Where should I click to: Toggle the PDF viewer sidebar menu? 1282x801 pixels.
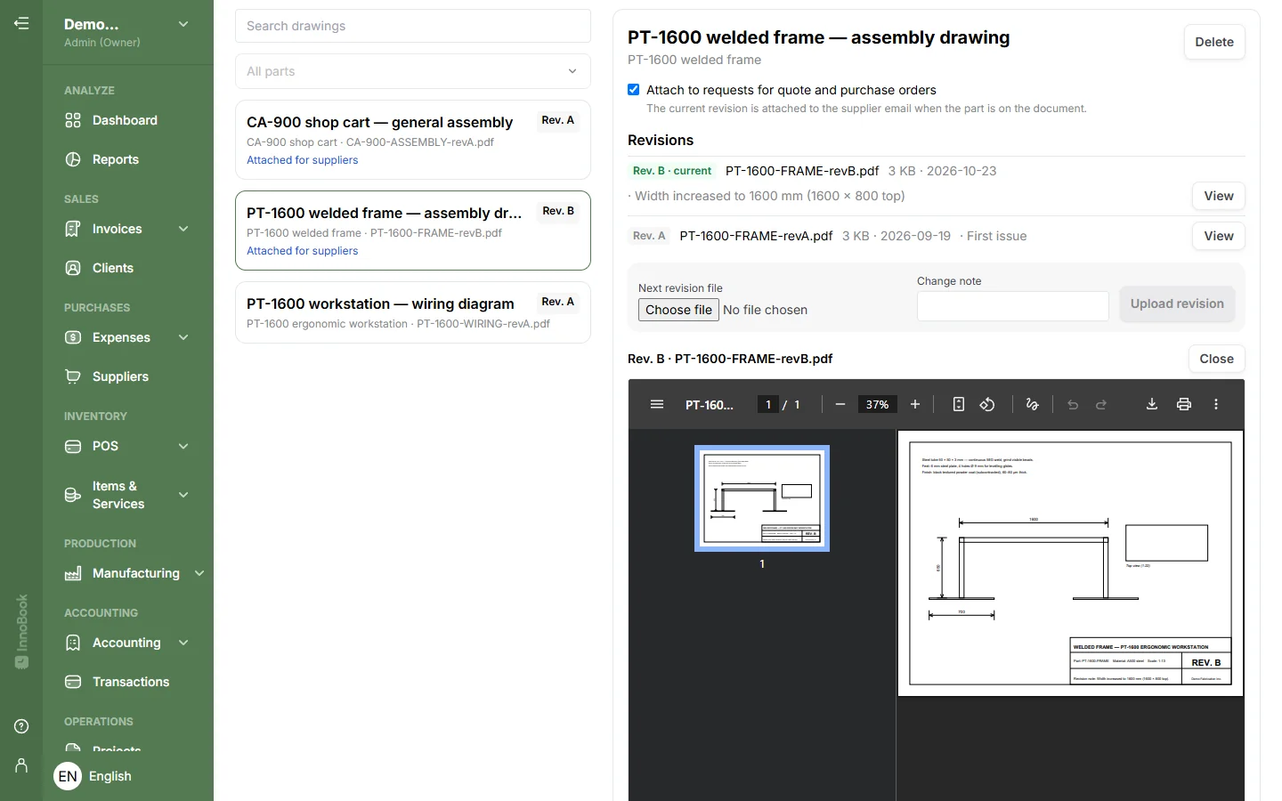click(657, 404)
